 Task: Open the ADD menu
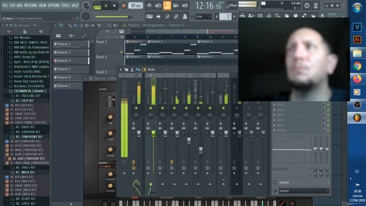tap(19, 5)
